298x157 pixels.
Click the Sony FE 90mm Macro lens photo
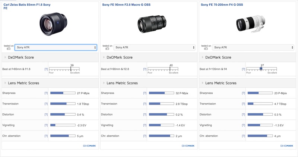click(152, 24)
